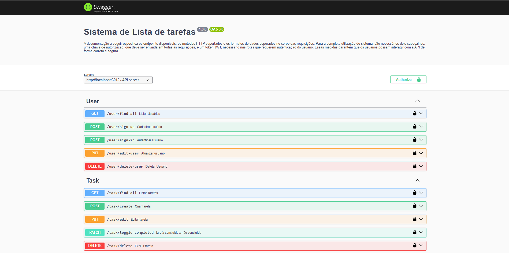Click lock icon on POST /user/sign-up
Viewport: 509px width, 253px height.
(x=414, y=127)
